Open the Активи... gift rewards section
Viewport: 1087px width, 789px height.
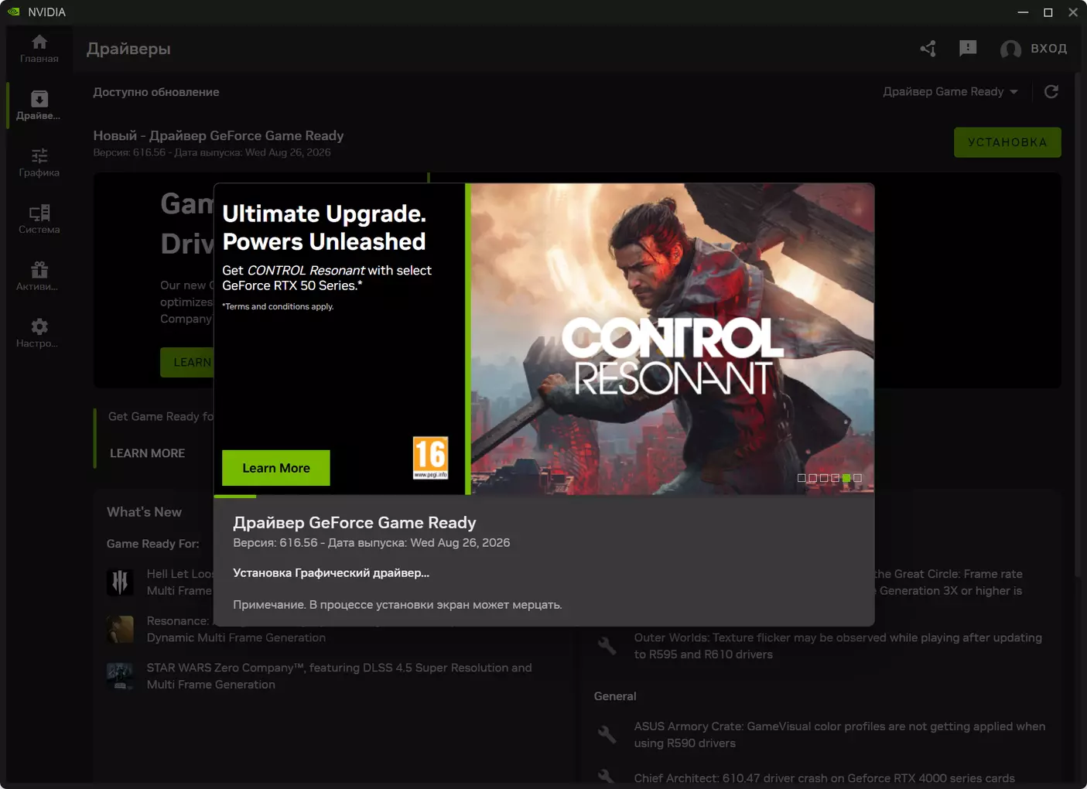point(39,277)
